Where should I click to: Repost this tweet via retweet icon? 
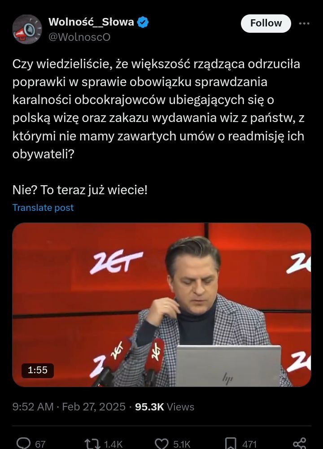(92, 444)
